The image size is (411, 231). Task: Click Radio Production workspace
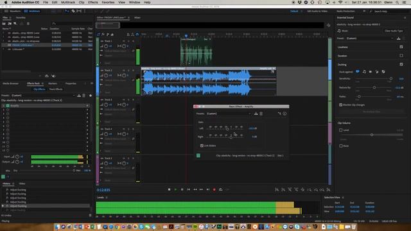(x=345, y=12)
